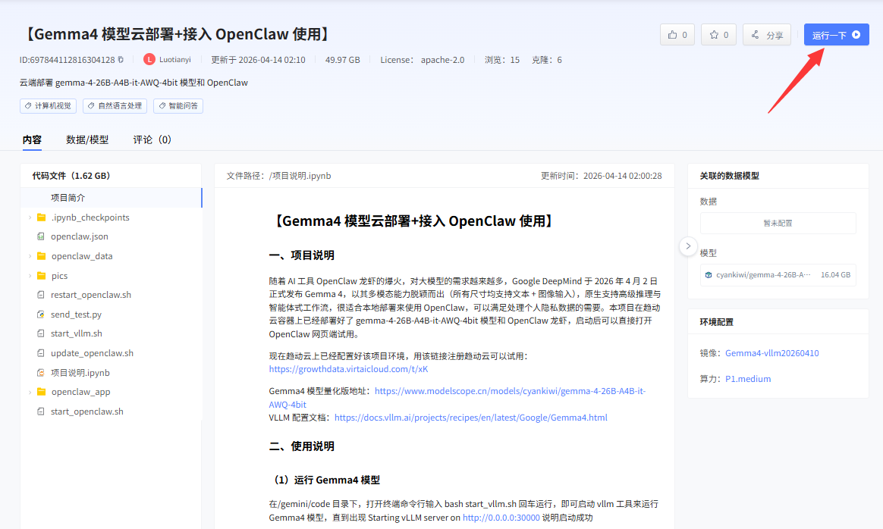This screenshot has height=529, width=883.
Task: Click the play icon in 运行一下 button
Action: 856,35
